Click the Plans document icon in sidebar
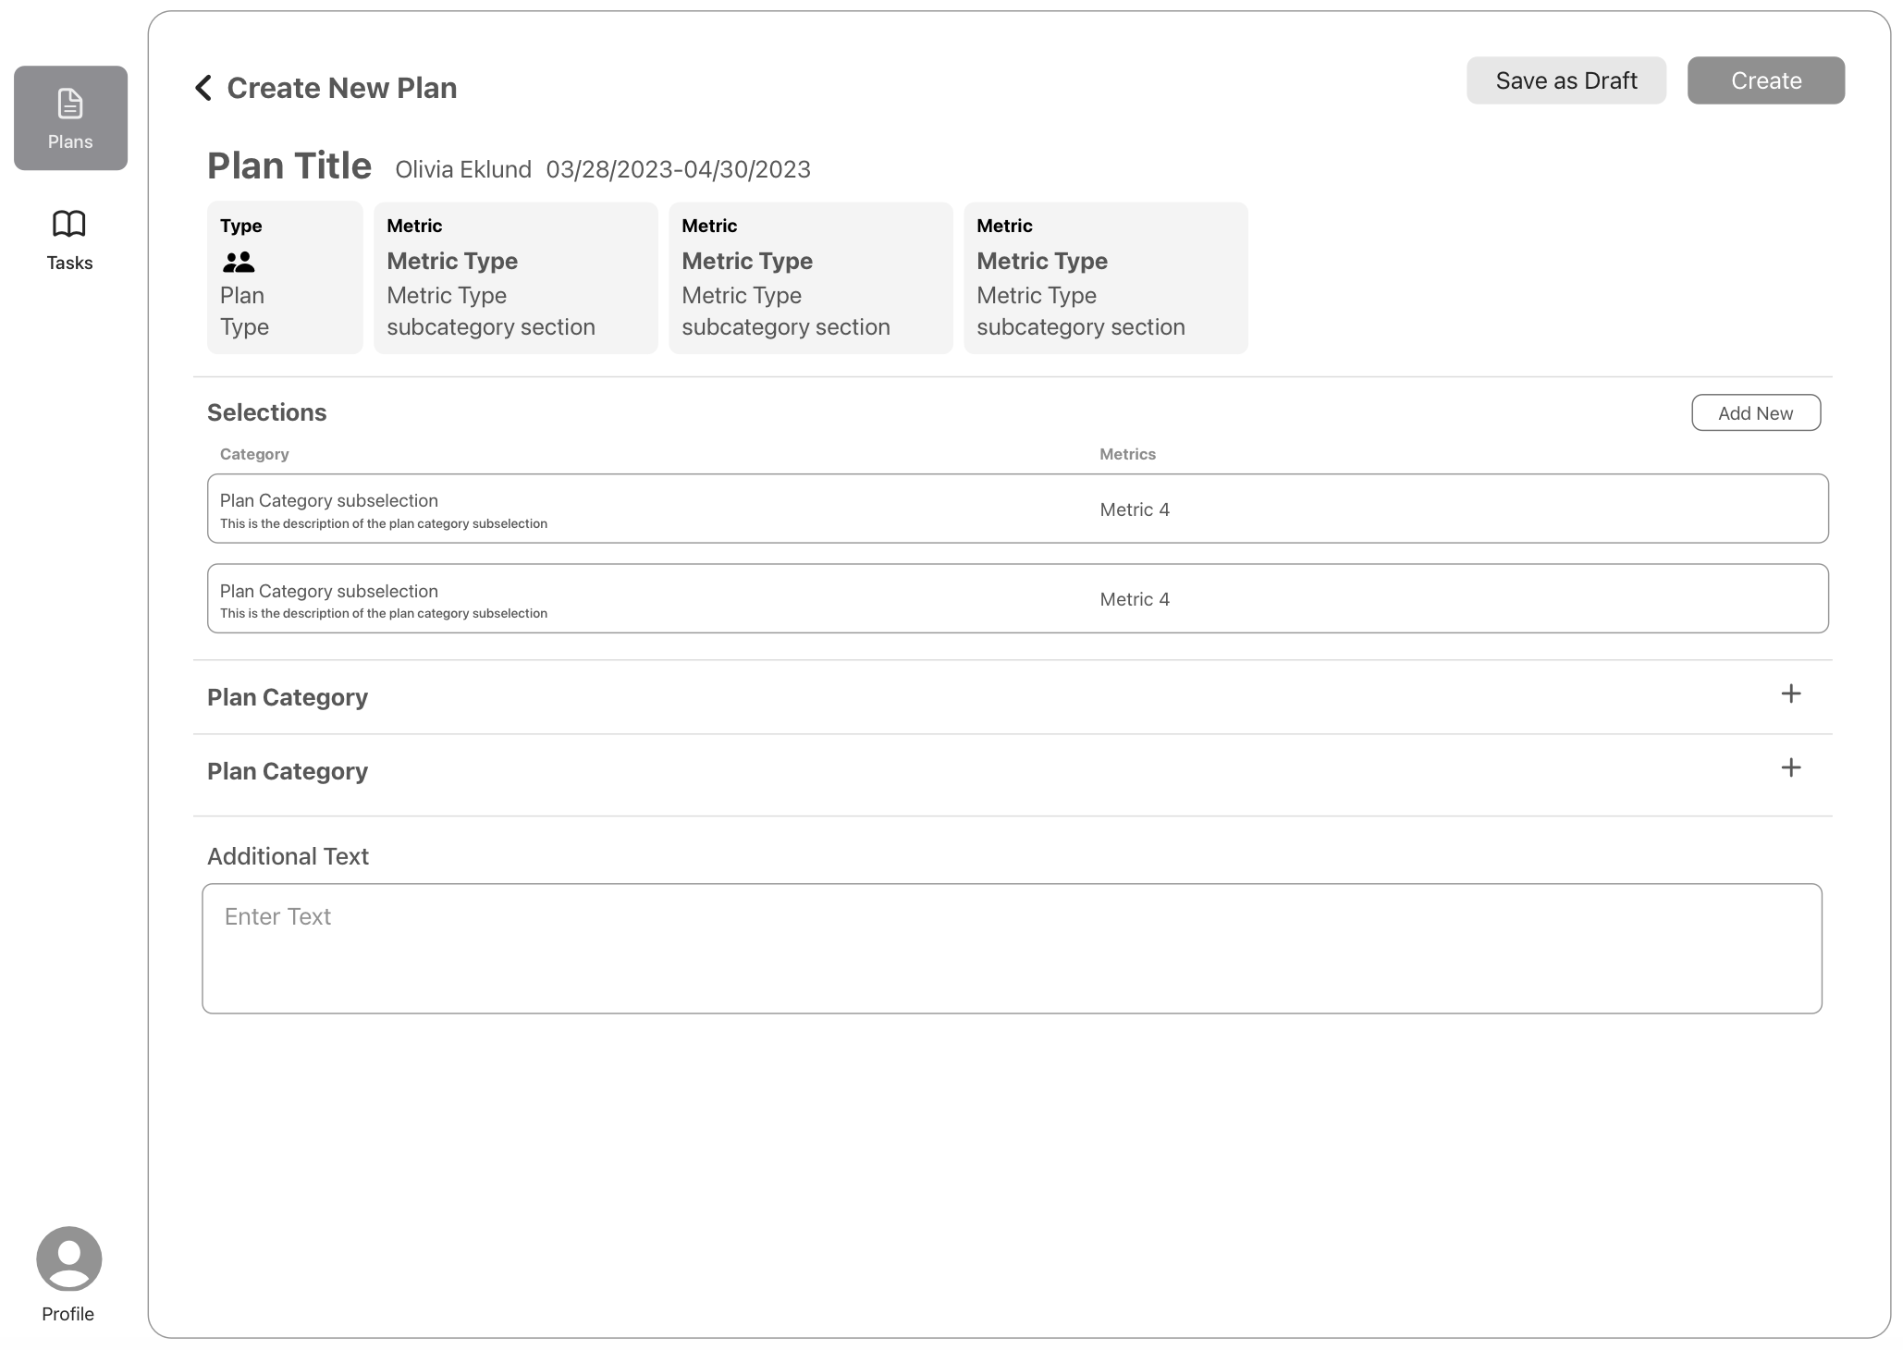Image resolution: width=1903 pixels, height=1350 pixels. 70,104
